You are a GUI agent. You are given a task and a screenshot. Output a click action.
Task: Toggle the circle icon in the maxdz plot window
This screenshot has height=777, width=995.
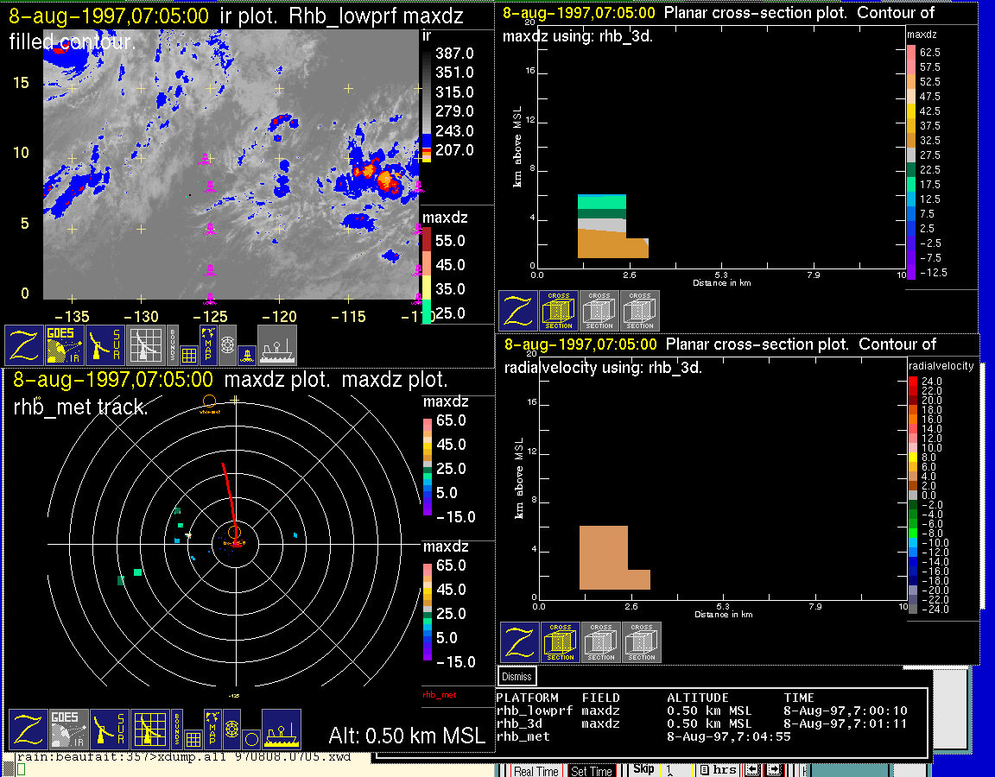[250, 739]
